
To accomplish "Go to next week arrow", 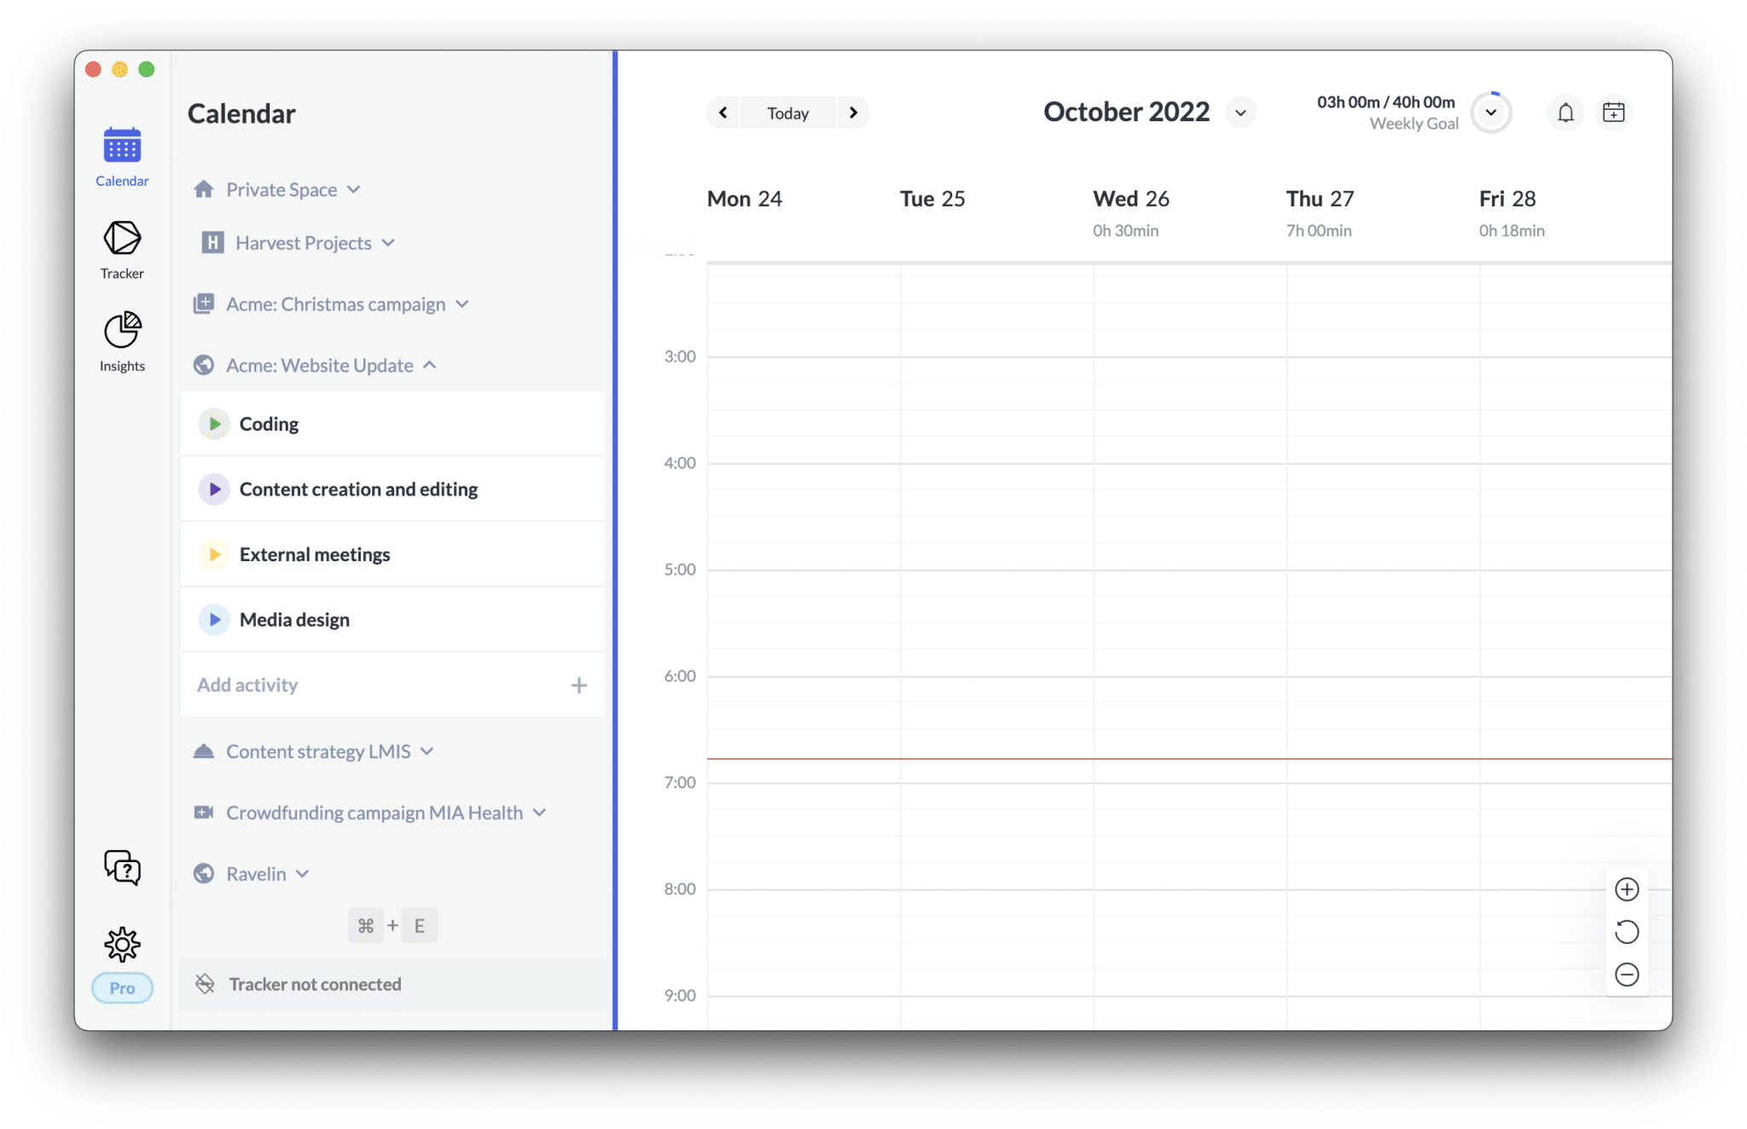I will 852,113.
